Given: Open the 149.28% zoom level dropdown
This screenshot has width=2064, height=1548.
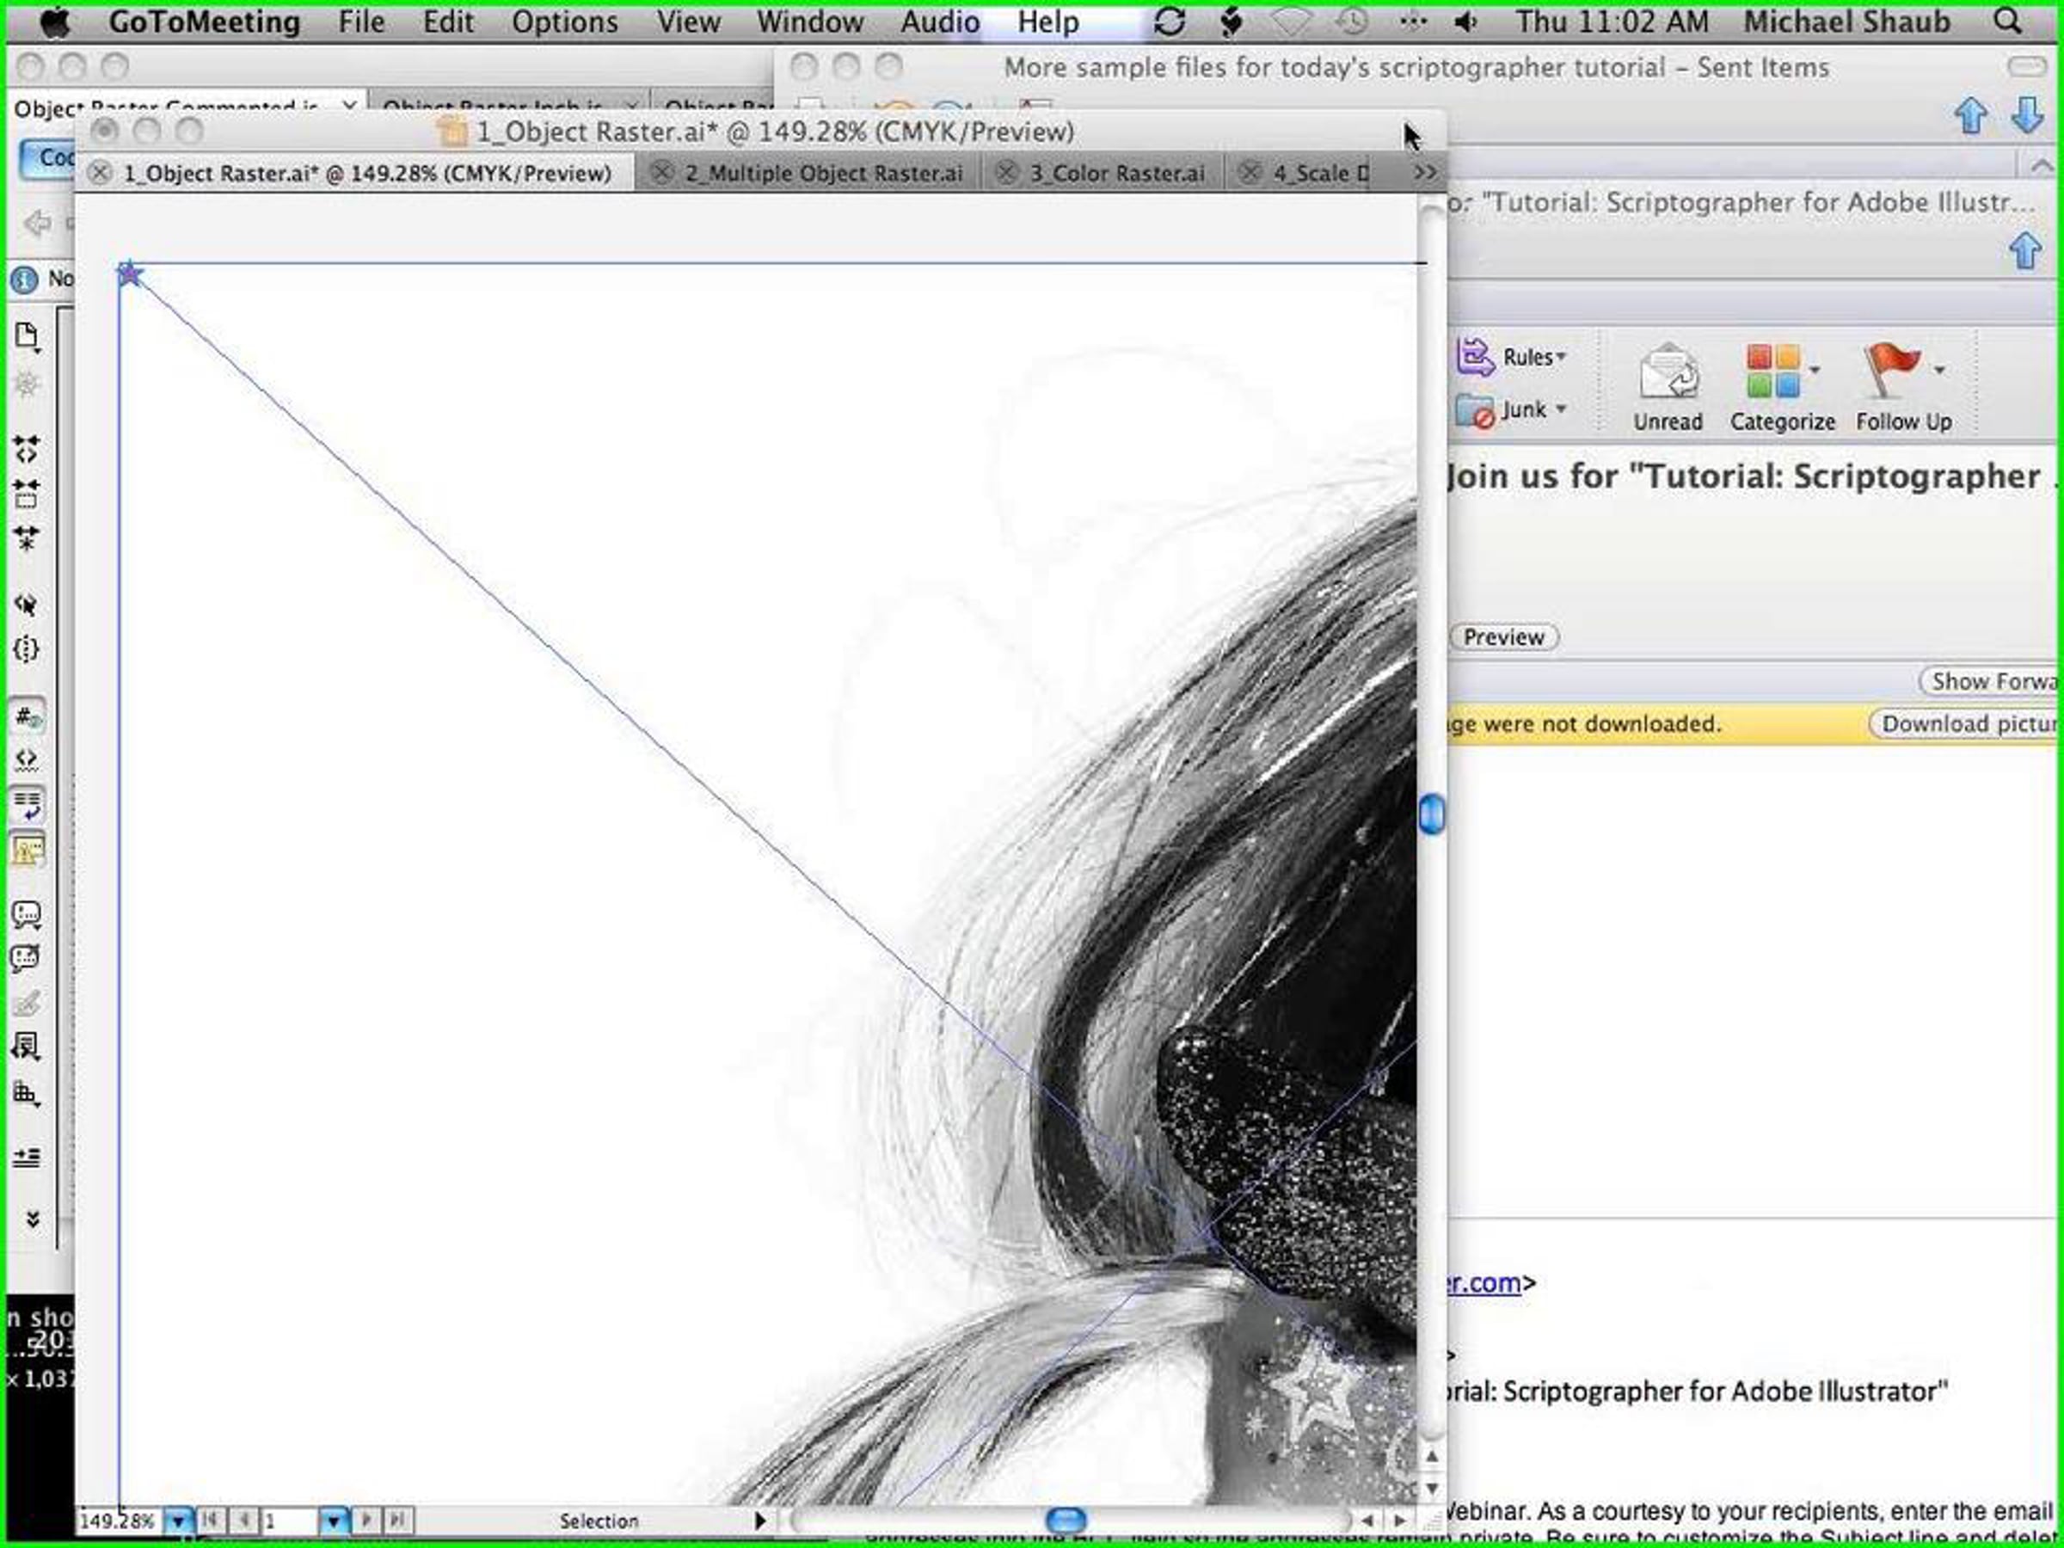Looking at the screenshot, I should (x=178, y=1521).
